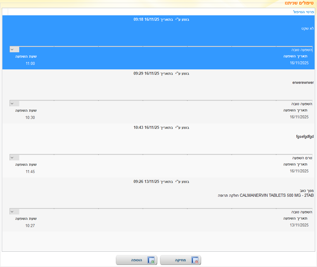The height and width of the screenshot is (267, 317).
Task: Click the delete table icon beside מחיקה
Action: coord(195,260)
